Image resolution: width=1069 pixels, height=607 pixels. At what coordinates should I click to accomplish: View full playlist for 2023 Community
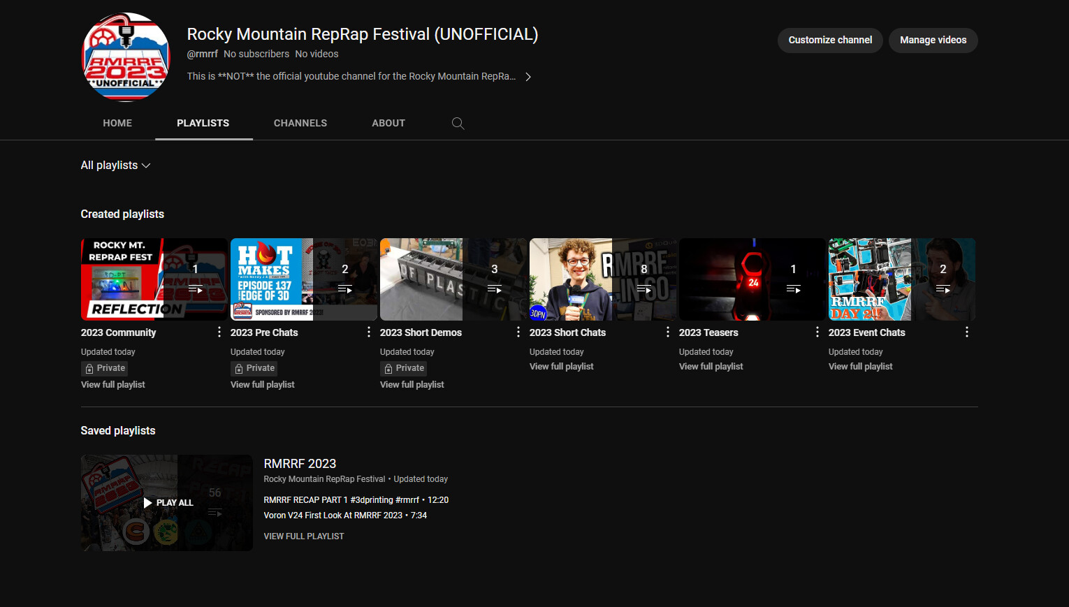[113, 385]
